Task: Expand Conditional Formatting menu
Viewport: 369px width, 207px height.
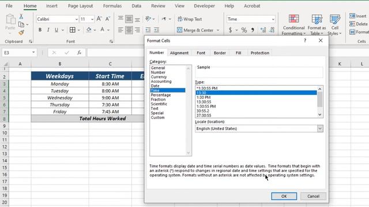Action: [293, 25]
